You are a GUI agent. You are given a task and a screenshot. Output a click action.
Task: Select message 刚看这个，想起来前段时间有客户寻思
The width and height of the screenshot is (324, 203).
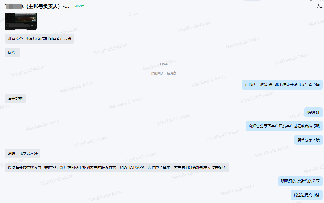pyautogui.click(x=39, y=39)
